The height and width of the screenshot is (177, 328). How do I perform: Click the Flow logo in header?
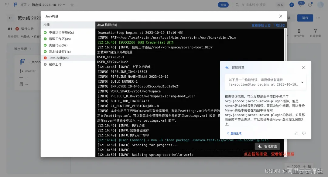click(15, 5)
